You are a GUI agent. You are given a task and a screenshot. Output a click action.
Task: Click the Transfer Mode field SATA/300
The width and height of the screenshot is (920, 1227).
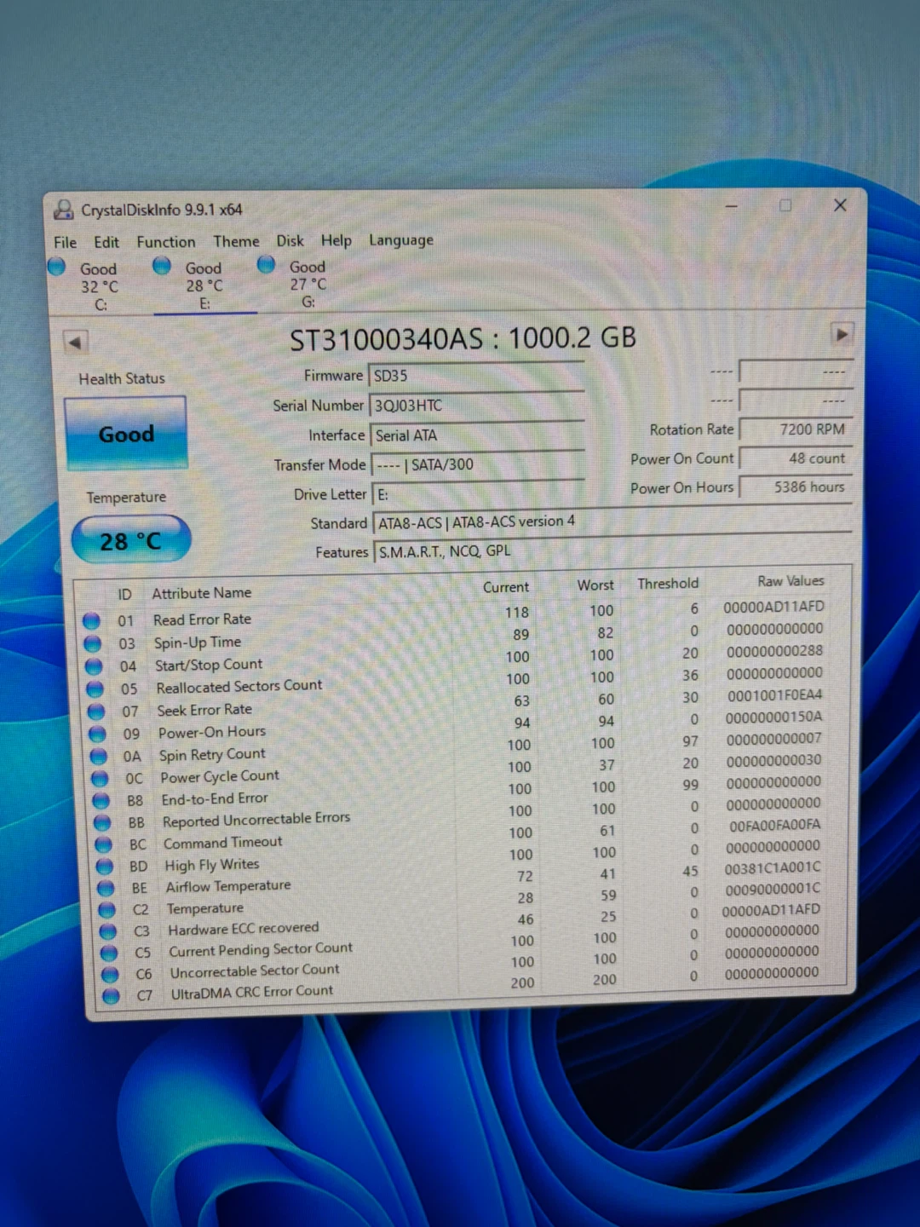(478, 464)
